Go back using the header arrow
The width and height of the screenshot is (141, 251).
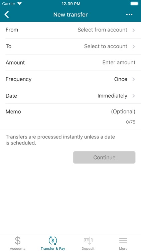[x=7, y=15]
